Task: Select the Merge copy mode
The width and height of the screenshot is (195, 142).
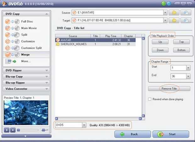Action: pyautogui.click(x=27, y=55)
